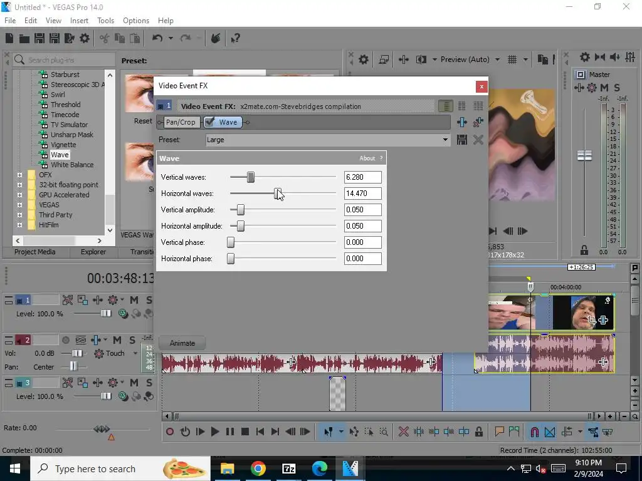Click the Cut scissors icon
The image size is (642, 481).
tap(105, 38)
